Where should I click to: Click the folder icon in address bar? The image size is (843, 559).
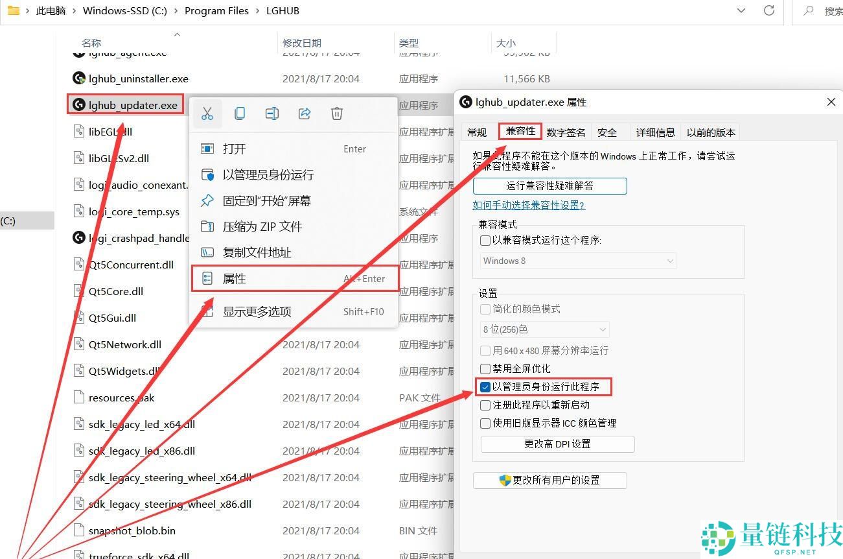[x=13, y=10]
